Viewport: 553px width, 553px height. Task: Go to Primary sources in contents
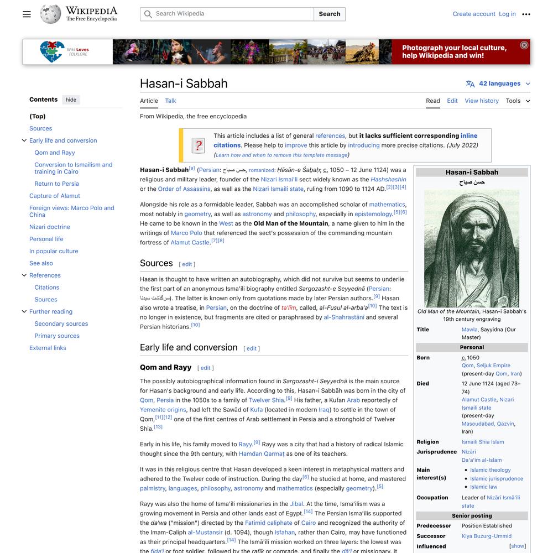tap(57, 336)
